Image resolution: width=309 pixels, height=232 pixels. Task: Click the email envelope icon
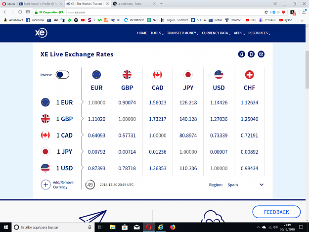[261, 54]
